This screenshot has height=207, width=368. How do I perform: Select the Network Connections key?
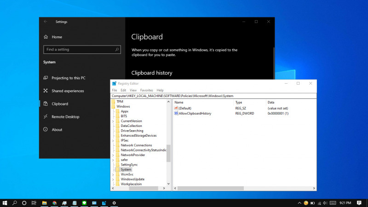point(136,145)
